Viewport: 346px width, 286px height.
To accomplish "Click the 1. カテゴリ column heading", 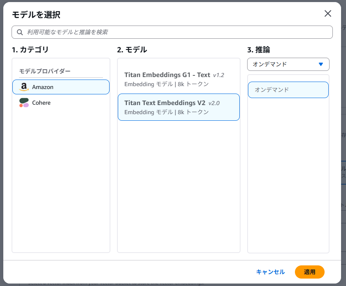I will coord(30,50).
